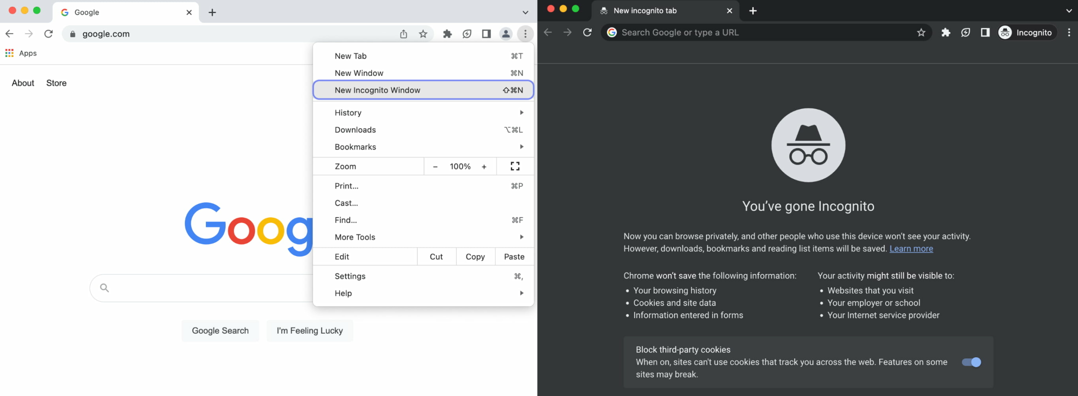Expand the History submenu
The height and width of the screenshot is (396, 1078).
click(x=423, y=112)
